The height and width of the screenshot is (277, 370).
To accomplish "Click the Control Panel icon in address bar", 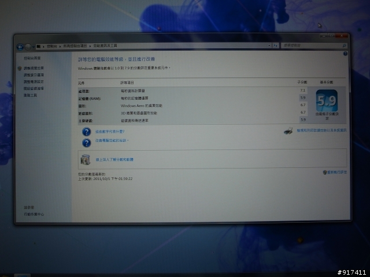I will pyautogui.click(x=39, y=46).
